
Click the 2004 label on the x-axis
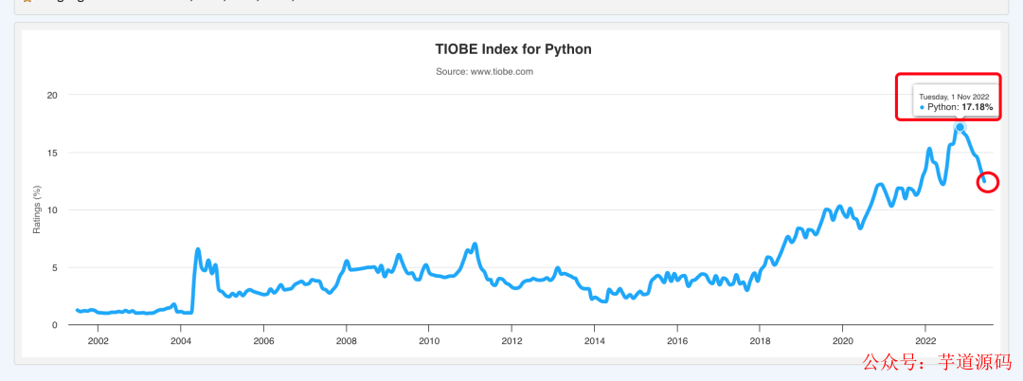(x=181, y=341)
